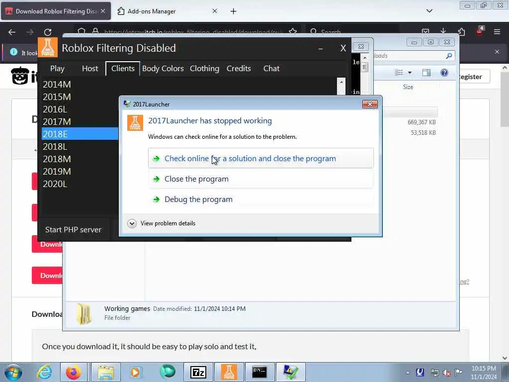Screen dimensions: 509x382
Task: Switch to the Chat tab
Action: 271,69
